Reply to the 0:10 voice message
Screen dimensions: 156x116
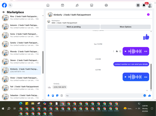pos(117,51)
